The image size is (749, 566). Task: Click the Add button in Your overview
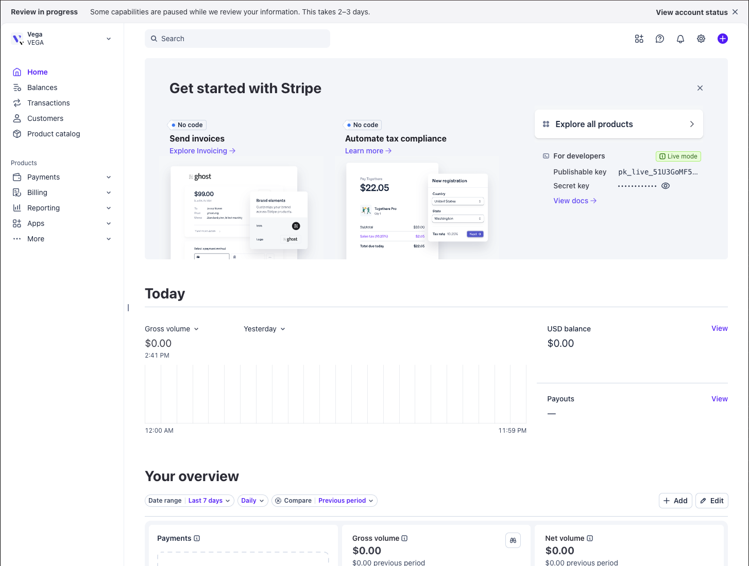[675, 501]
